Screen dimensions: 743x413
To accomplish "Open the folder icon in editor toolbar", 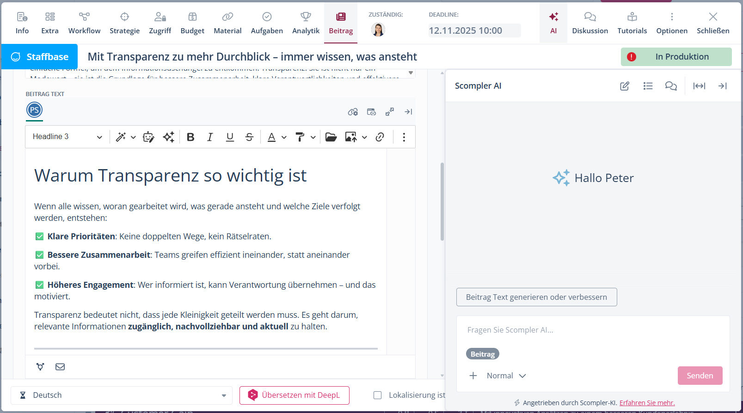I will 331,137.
